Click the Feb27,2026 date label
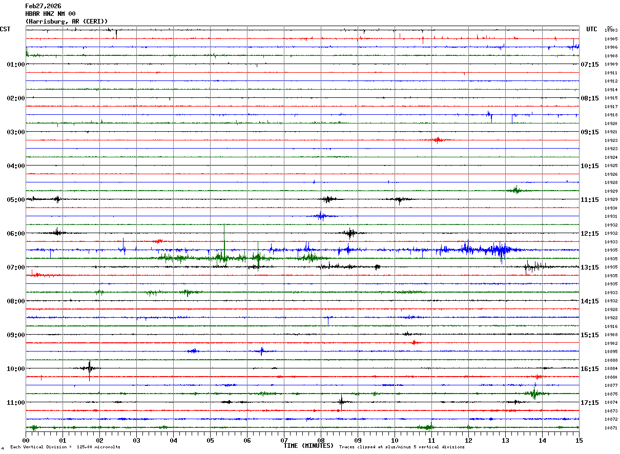Image resolution: width=620 pixels, height=454 pixels. coord(43,6)
